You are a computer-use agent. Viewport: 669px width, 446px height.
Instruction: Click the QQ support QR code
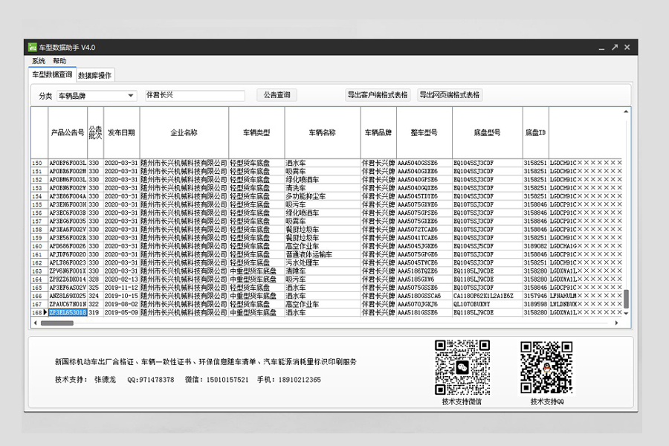(x=546, y=367)
